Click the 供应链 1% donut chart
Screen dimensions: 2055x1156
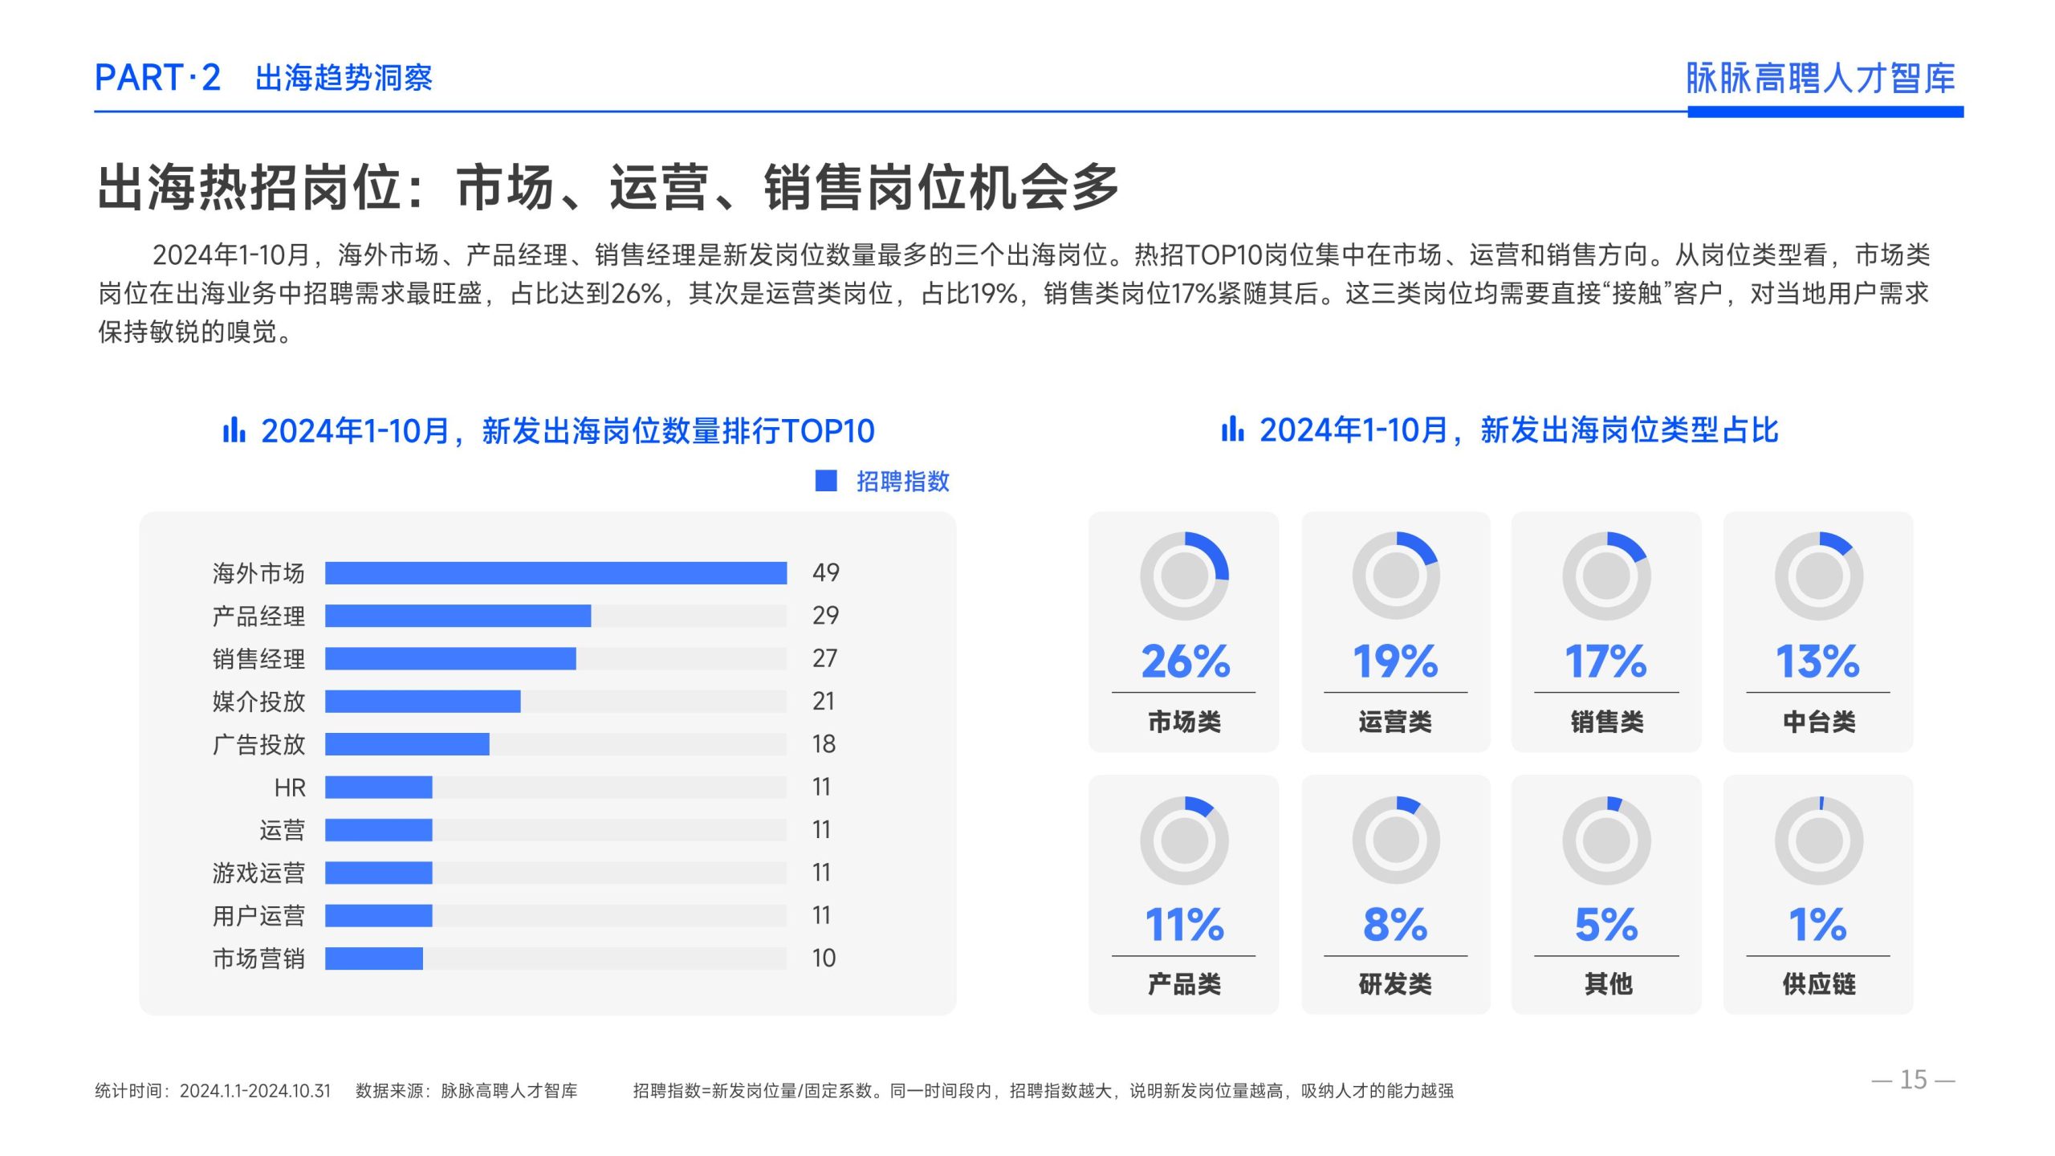(x=1818, y=841)
